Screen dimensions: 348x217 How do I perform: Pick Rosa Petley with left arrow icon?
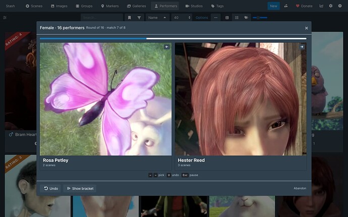coord(166,47)
